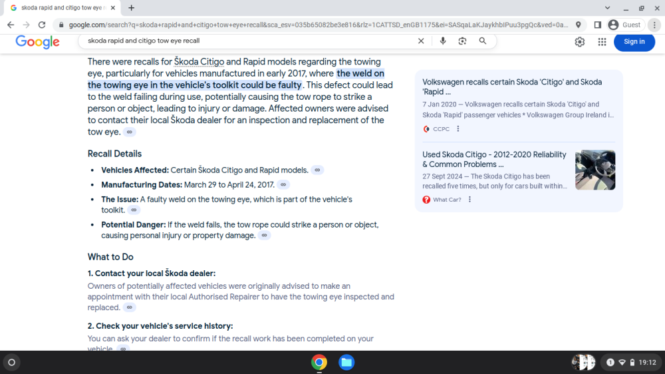Screen dimensions: 665x374
Task: Click the Recall Details heading
Action: [x=114, y=154]
